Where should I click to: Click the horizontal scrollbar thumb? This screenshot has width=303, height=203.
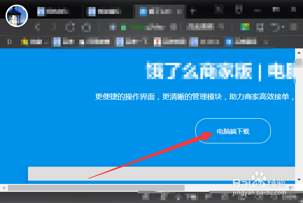pyautogui.click(x=96, y=188)
